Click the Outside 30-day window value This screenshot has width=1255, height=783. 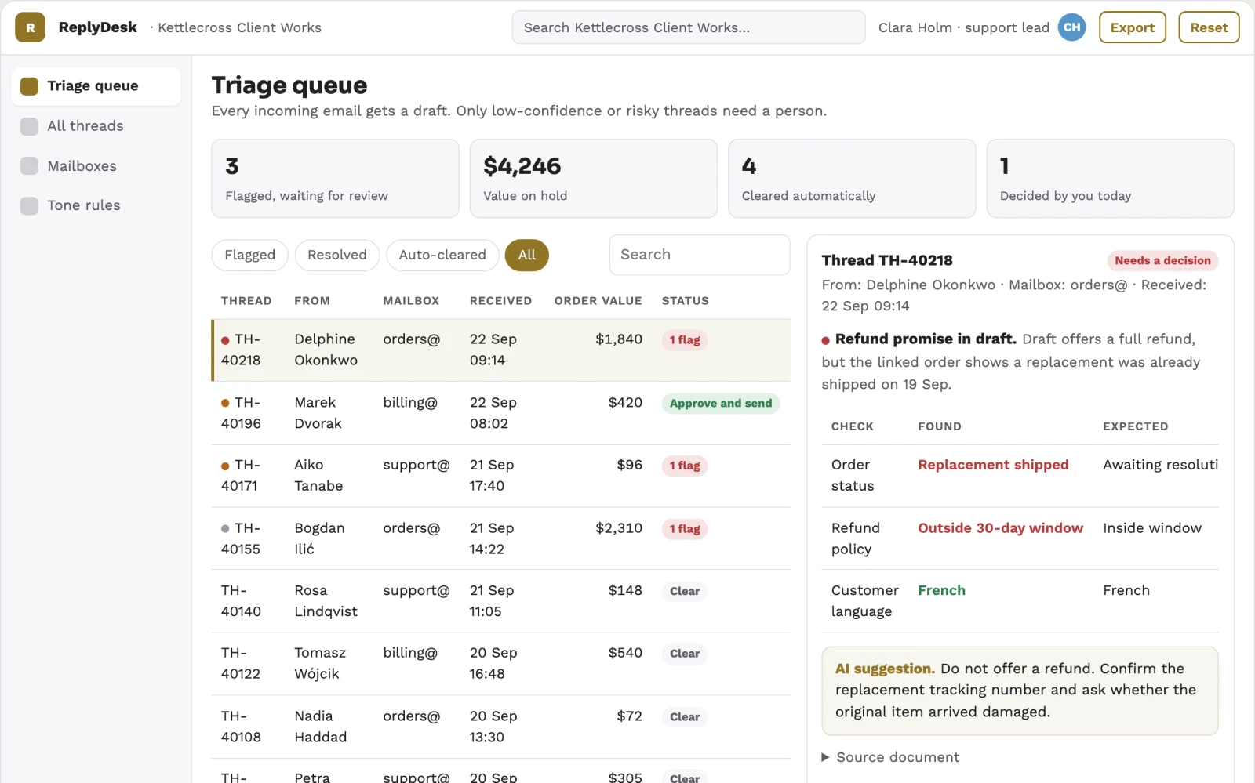(1000, 528)
